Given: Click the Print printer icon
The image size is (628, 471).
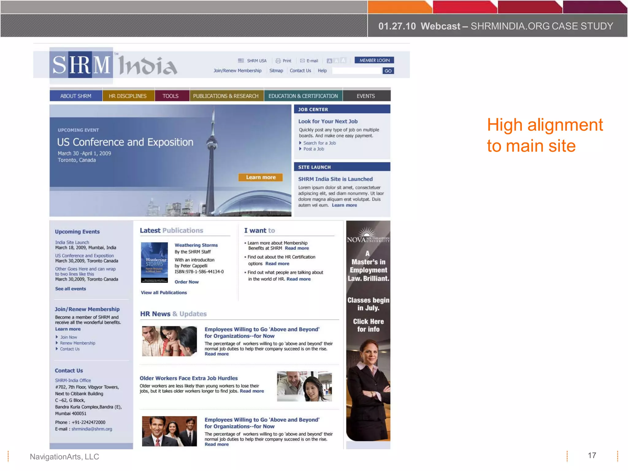Looking at the screenshot, I should (x=278, y=61).
